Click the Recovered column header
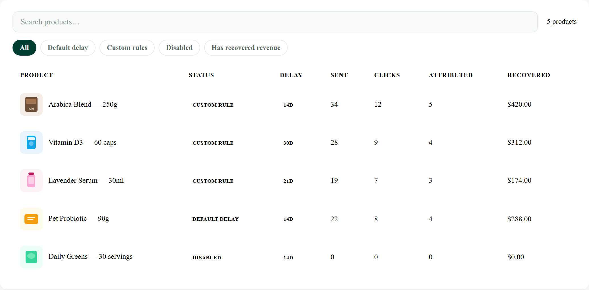This screenshot has width=589, height=290. 529,75
